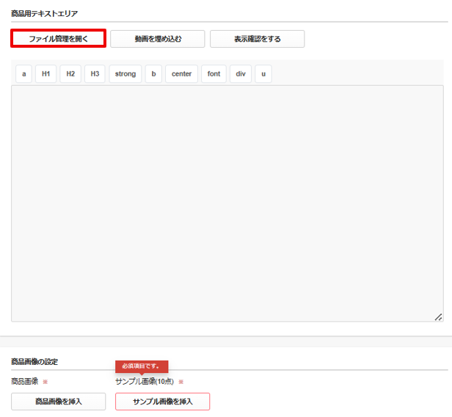Image resolution: width=452 pixels, height=417 pixels.
Task: Click the サンプル画像(10点) field label
Action: [x=143, y=382]
